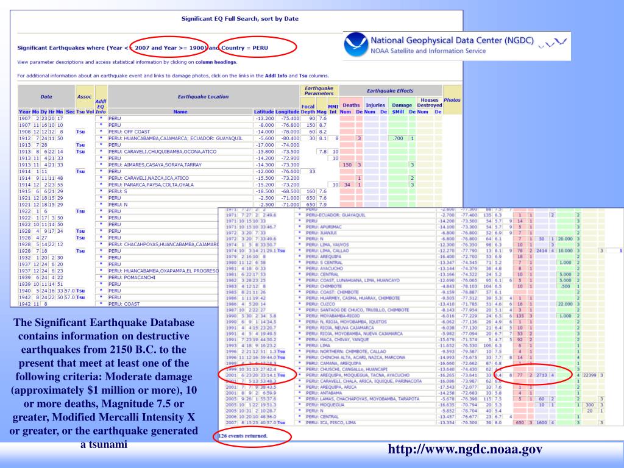Open the Addl EQ Info column heading
This screenshot has height=468, width=624.
pyautogui.click(x=101, y=107)
